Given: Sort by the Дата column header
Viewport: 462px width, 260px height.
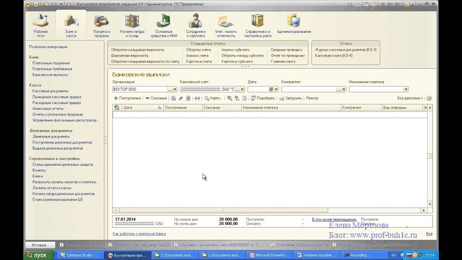Looking at the screenshot, I should click(143, 108).
